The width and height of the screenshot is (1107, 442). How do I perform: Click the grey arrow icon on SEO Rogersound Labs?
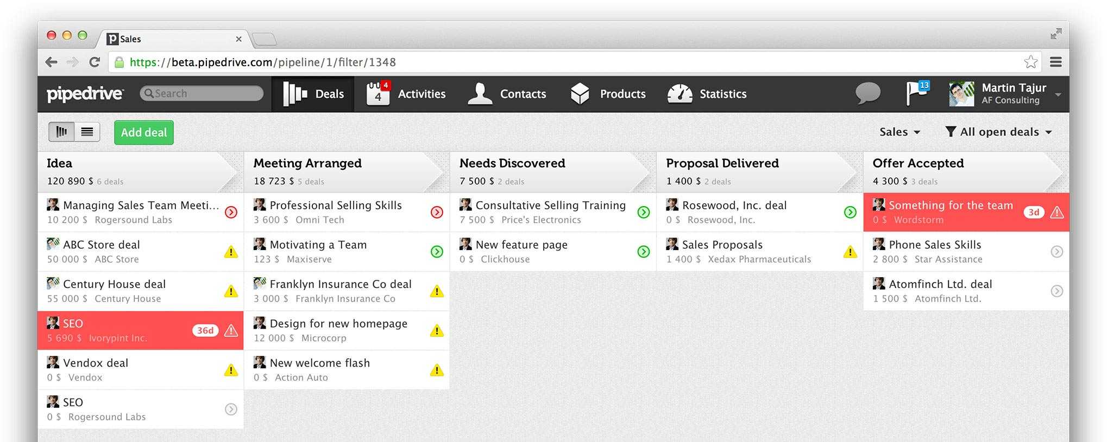[231, 409]
